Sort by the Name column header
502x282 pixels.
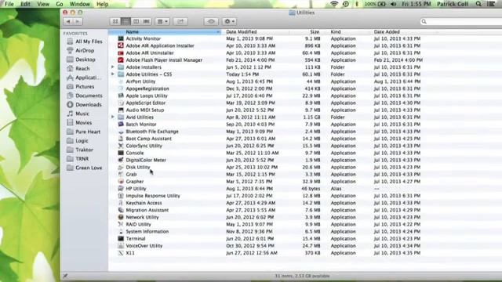165,32
